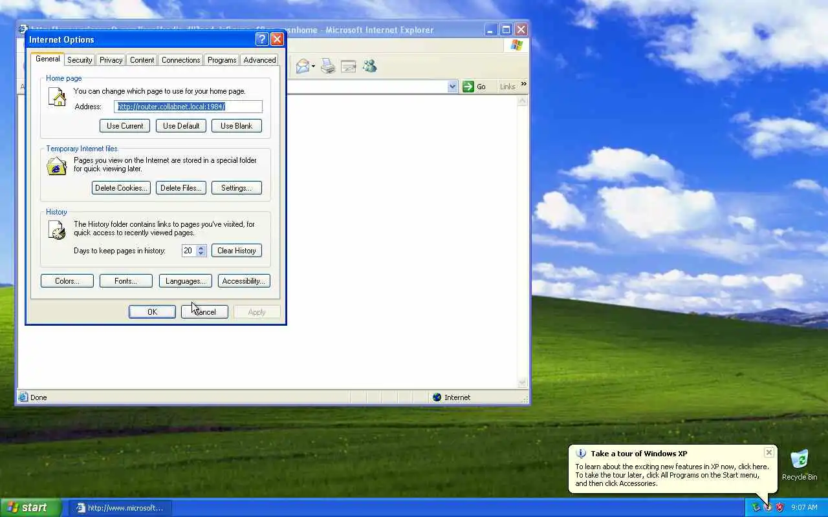Open the Fonts dialog
Screen dimensions: 828x517
coord(125,281)
